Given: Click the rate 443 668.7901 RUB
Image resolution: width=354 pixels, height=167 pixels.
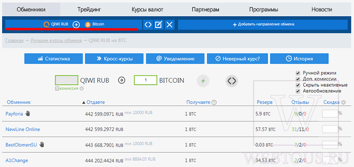Looking at the screenshot, I should coord(104,145).
